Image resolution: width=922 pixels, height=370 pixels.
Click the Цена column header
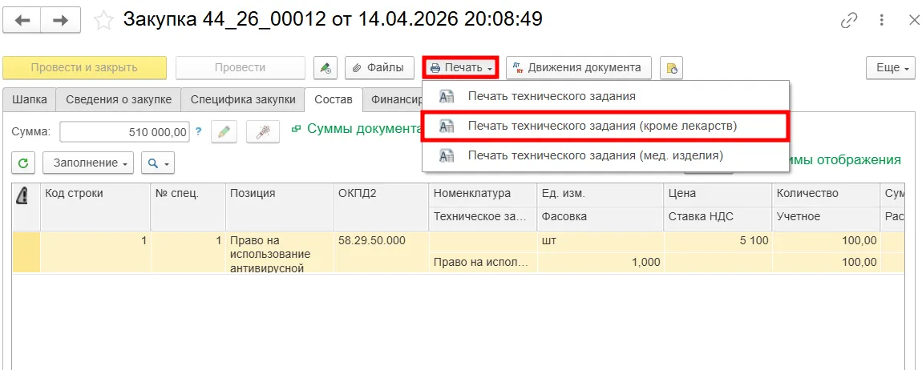[718, 194]
